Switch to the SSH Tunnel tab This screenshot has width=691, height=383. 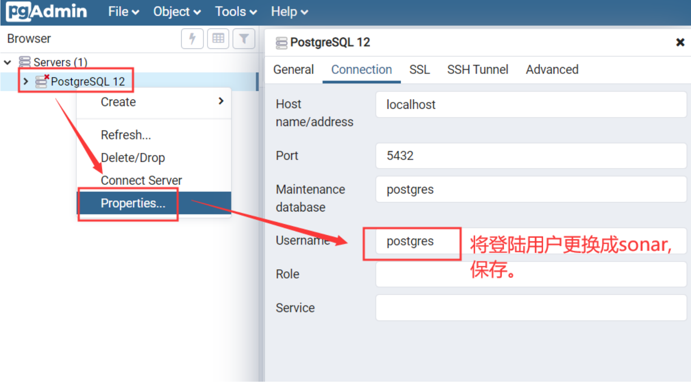coord(478,69)
